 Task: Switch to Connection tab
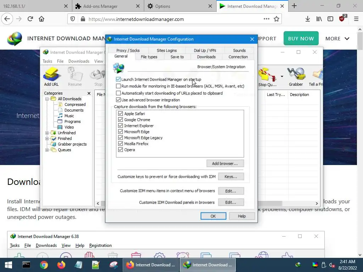[x=238, y=57]
